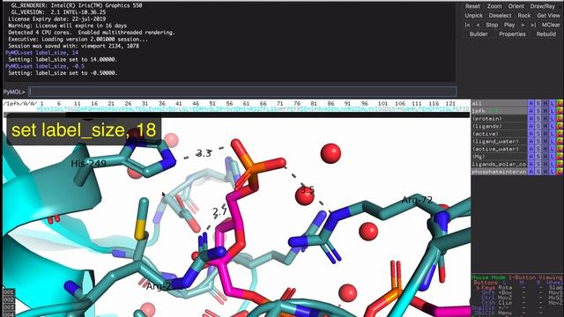Open the A action menu for all
Screen dimensions: 564x317
[531, 104]
